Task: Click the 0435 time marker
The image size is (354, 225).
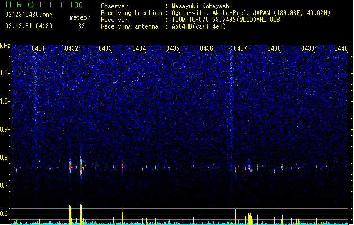Action: point(173,48)
